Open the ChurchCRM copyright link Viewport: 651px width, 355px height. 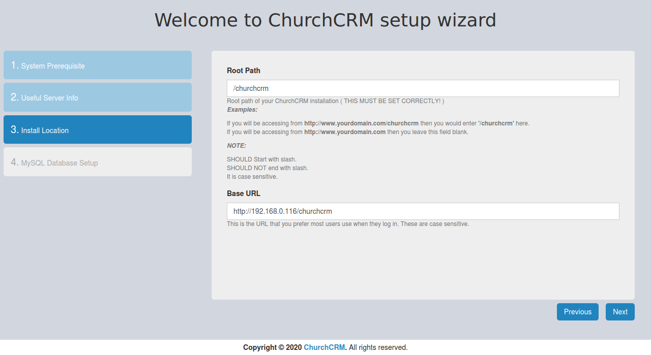click(x=324, y=347)
